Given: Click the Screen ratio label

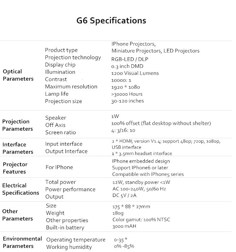Looking at the screenshot, I should 60,132.
